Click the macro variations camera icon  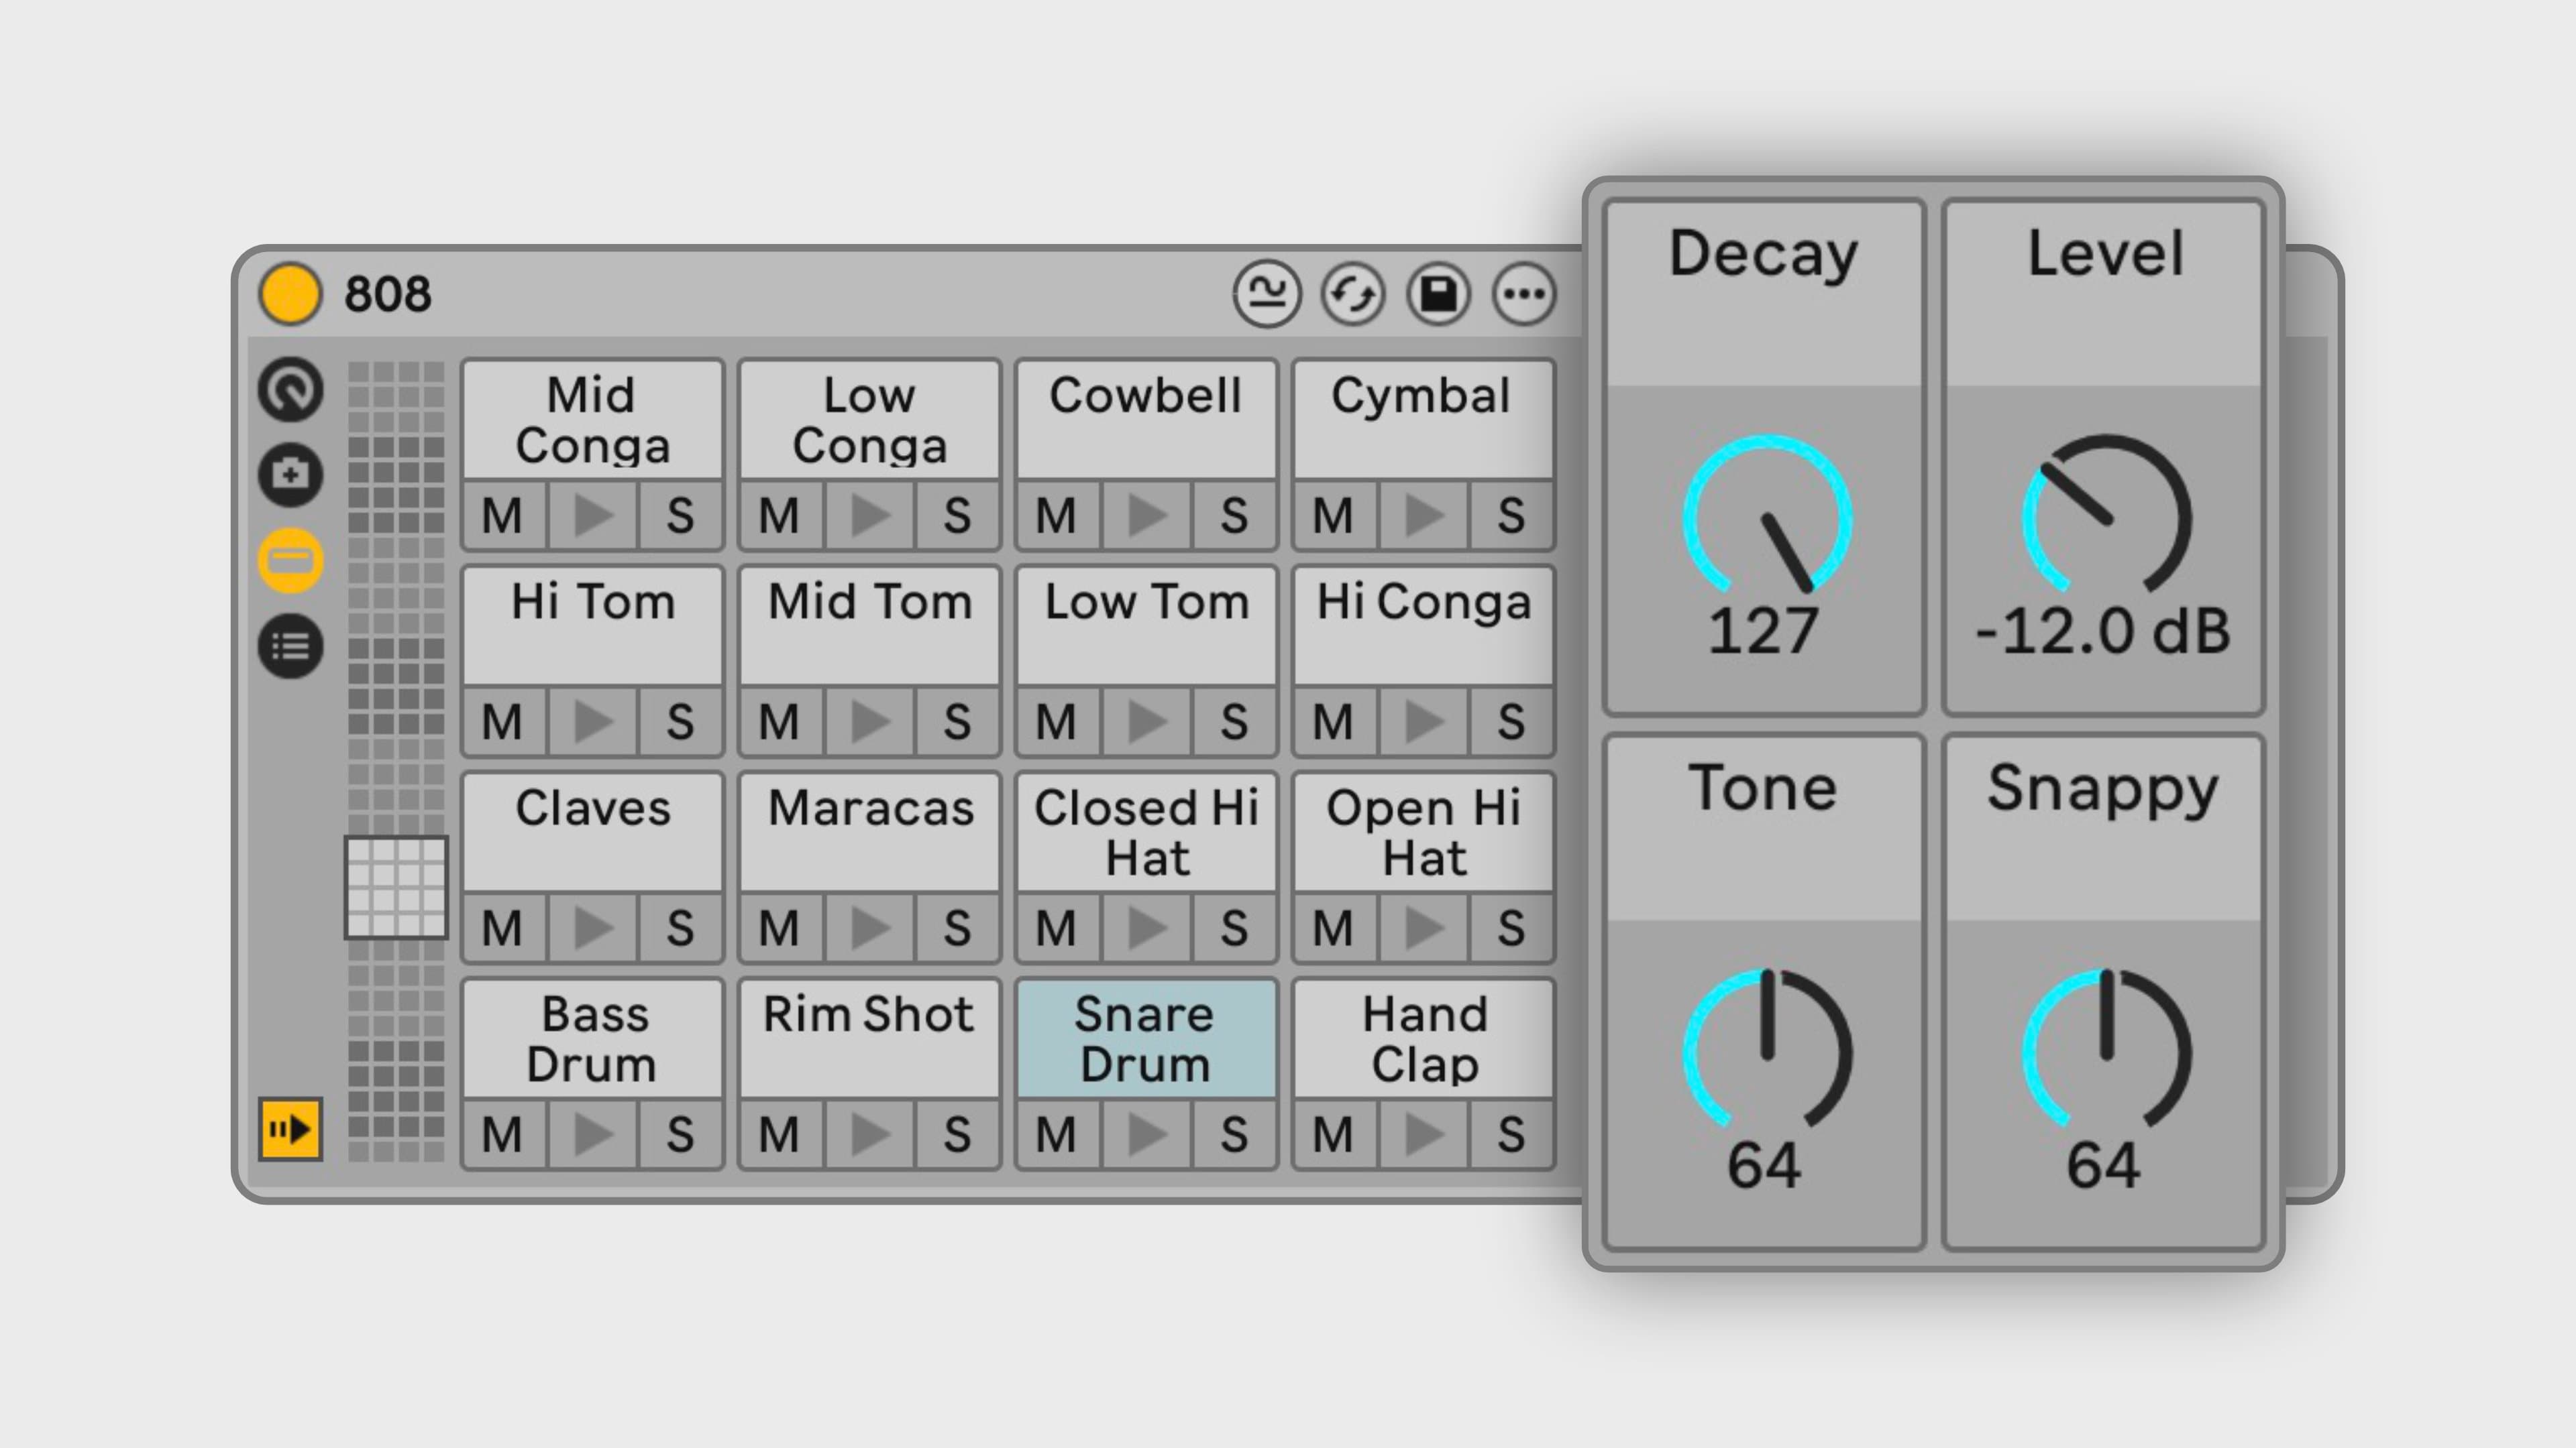291,474
